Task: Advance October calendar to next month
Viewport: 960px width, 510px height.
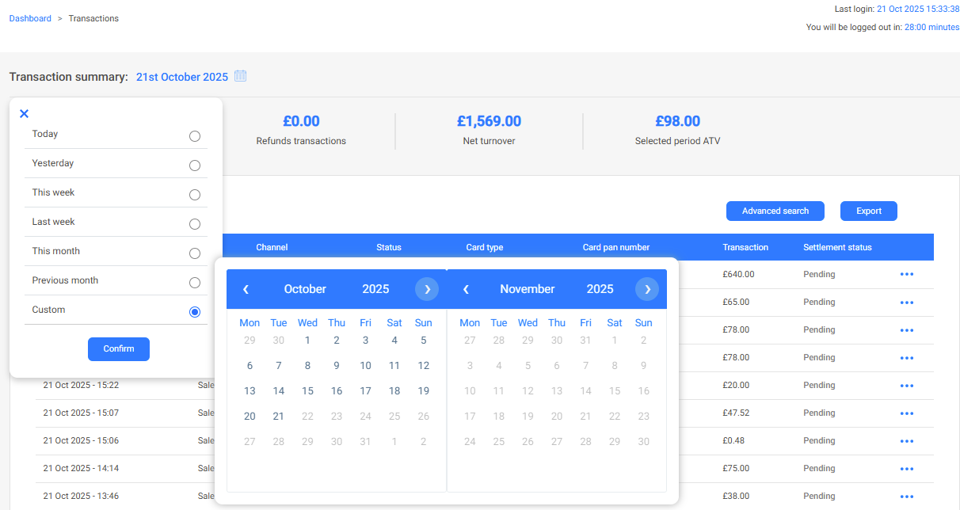Action: point(427,290)
